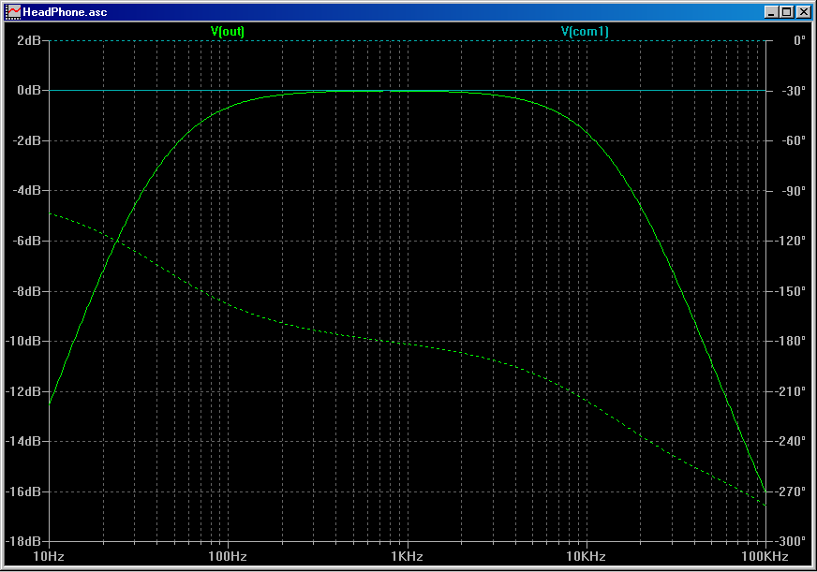Screen dimensions: 817x572
Task: Click the 0° phase axis label
Action: [800, 40]
